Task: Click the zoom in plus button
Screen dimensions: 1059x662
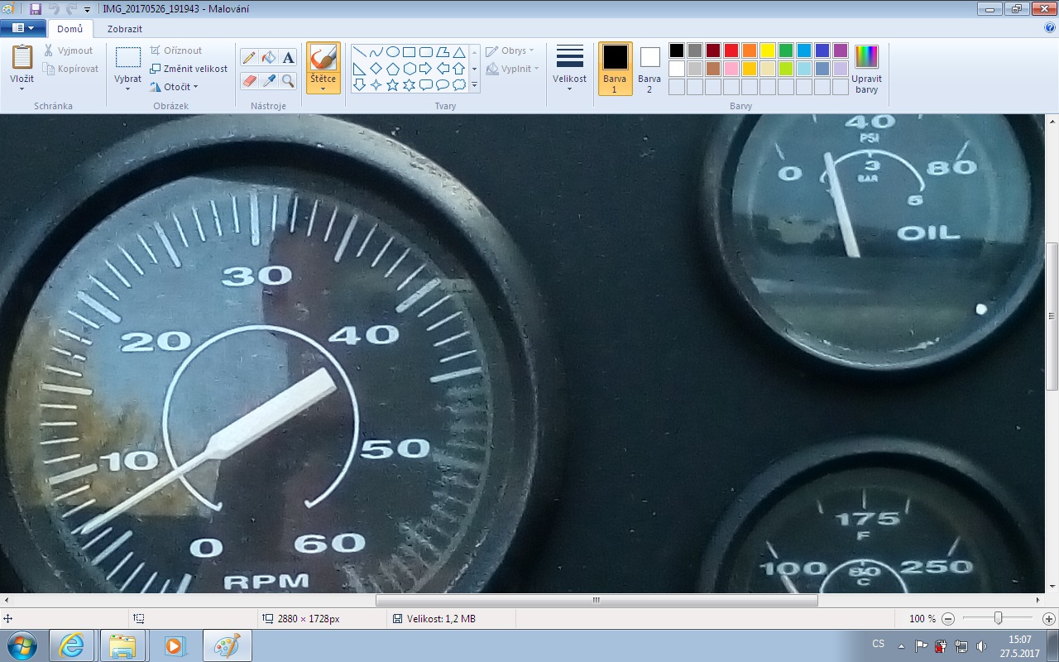Action: (x=1048, y=618)
